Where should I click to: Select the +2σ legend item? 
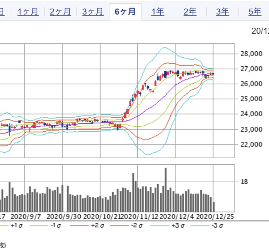97,226
